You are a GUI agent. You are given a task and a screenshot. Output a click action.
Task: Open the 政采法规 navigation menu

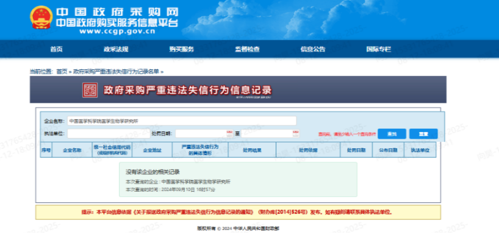click(116, 49)
